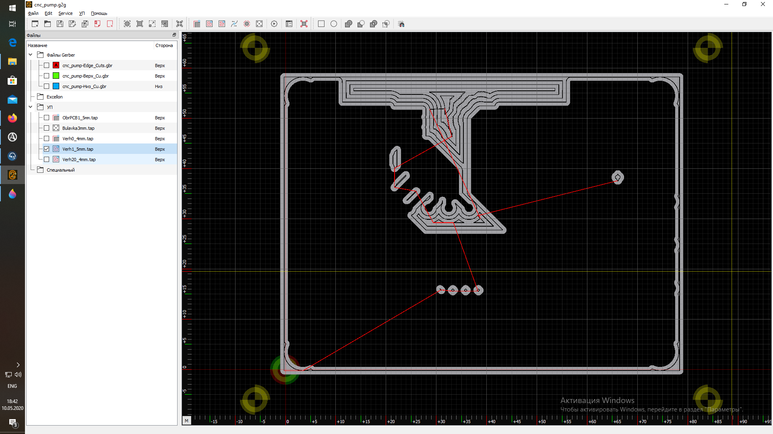Click the pocket toolpath icon
The height and width of the screenshot is (434, 773).
point(209,24)
